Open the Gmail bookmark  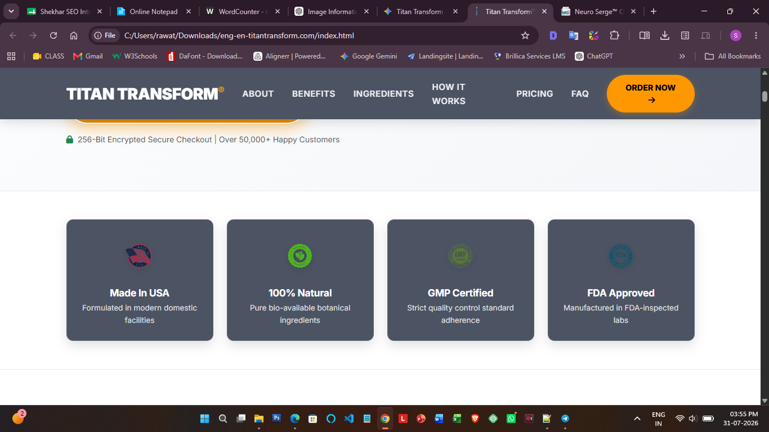[88, 56]
